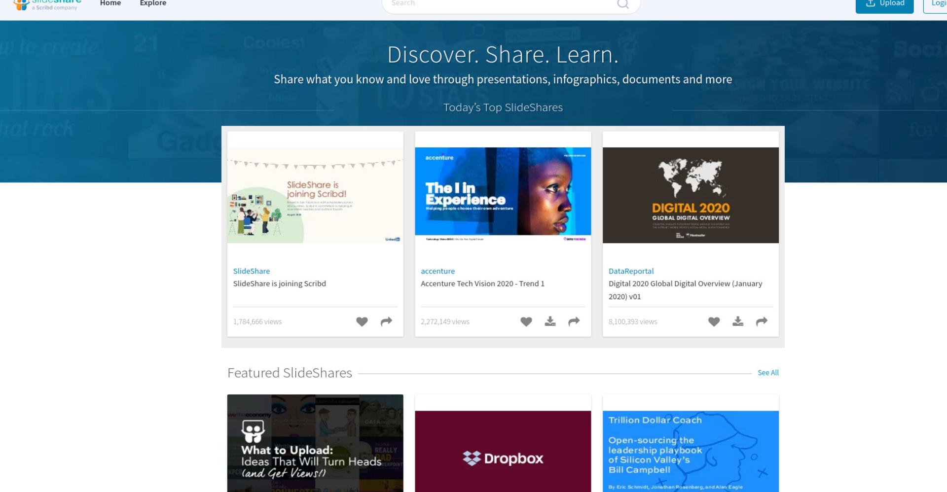Open 'Trillion Dollar Coach' featured thumbnail
The height and width of the screenshot is (492, 947).
[x=691, y=451]
